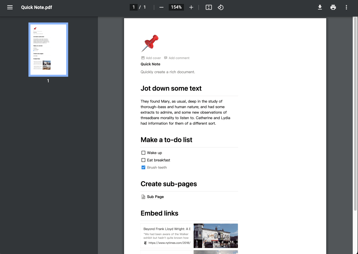Click Add comment label
The width and height of the screenshot is (358, 254).
point(179,58)
